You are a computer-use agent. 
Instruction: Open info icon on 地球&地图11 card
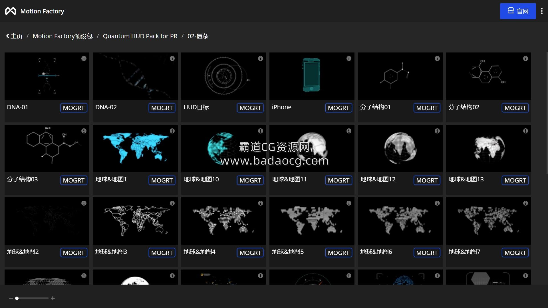[x=349, y=131]
